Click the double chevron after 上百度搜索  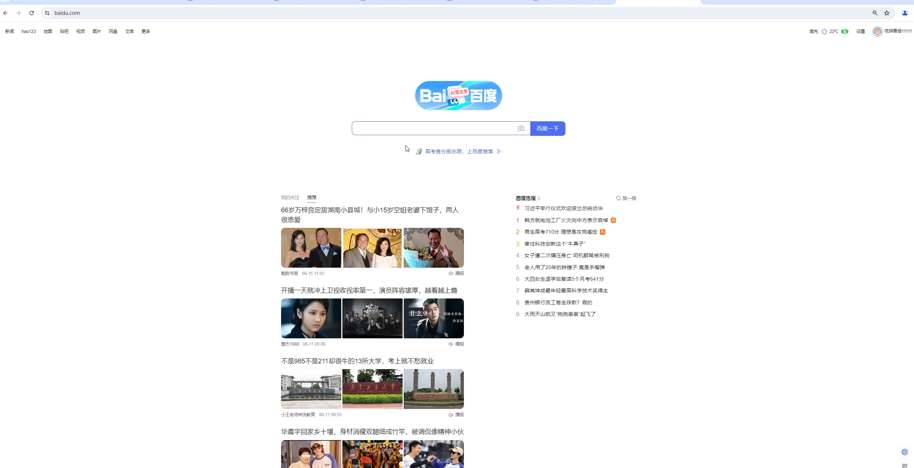(499, 151)
